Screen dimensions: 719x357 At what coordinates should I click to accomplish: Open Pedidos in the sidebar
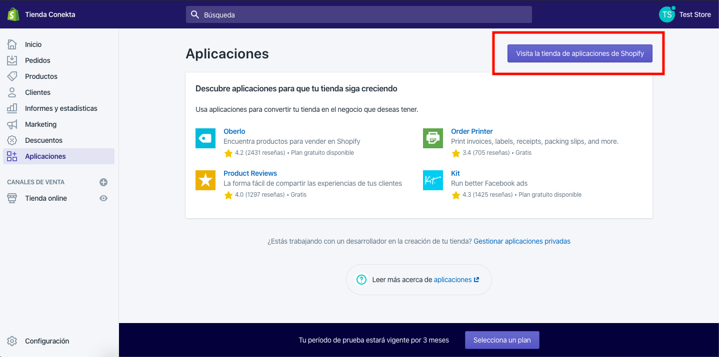(x=38, y=60)
